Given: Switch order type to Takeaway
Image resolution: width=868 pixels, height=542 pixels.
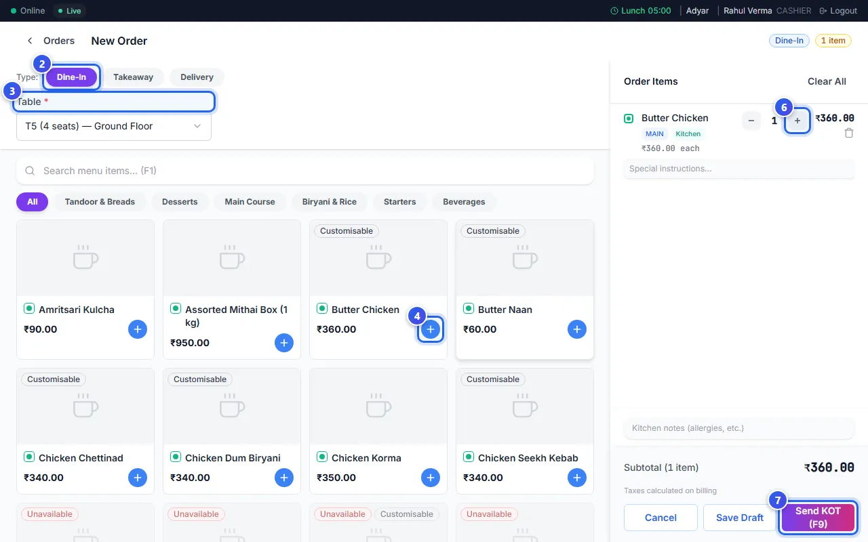Looking at the screenshot, I should 133,77.
